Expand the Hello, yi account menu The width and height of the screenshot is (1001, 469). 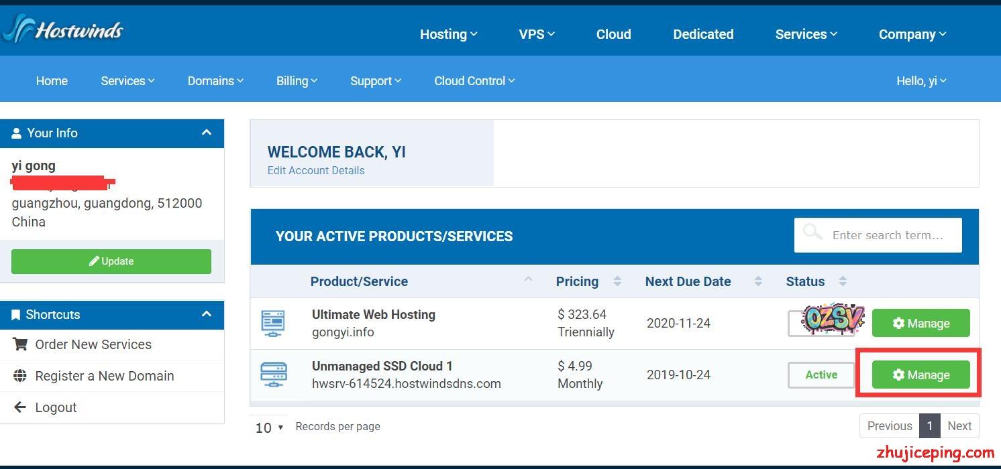pyautogui.click(x=921, y=81)
